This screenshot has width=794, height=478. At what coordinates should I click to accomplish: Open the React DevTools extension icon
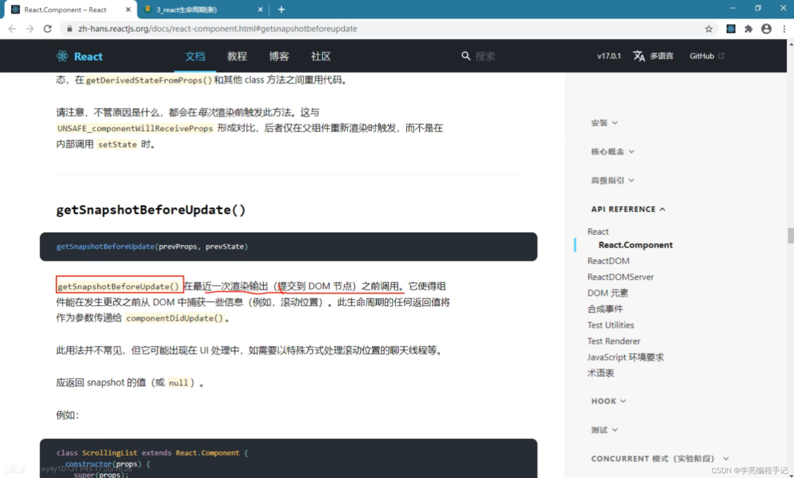(731, 29)
